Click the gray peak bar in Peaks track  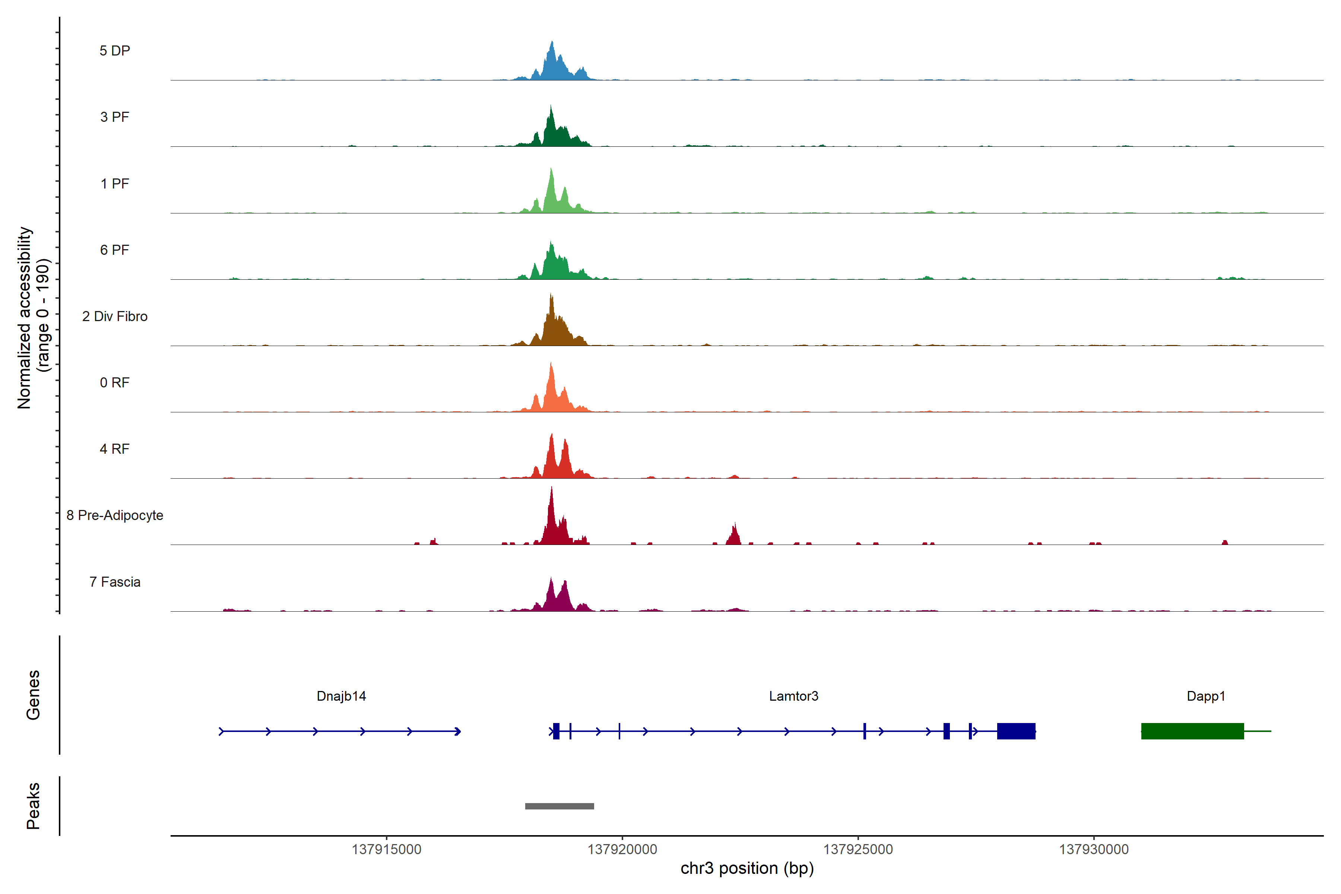[559, 806]
